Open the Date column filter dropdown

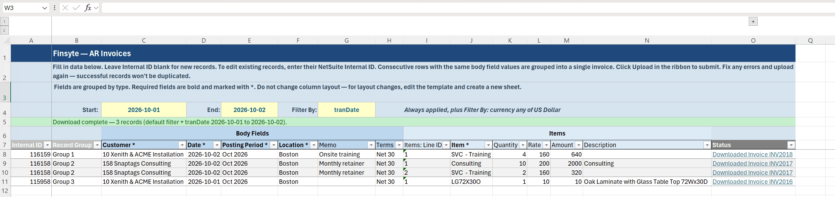(x=217, y=145)
